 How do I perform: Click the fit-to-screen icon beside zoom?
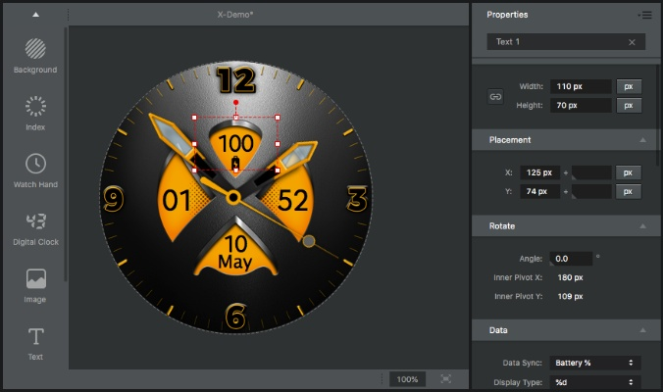[x=446, y=379]
